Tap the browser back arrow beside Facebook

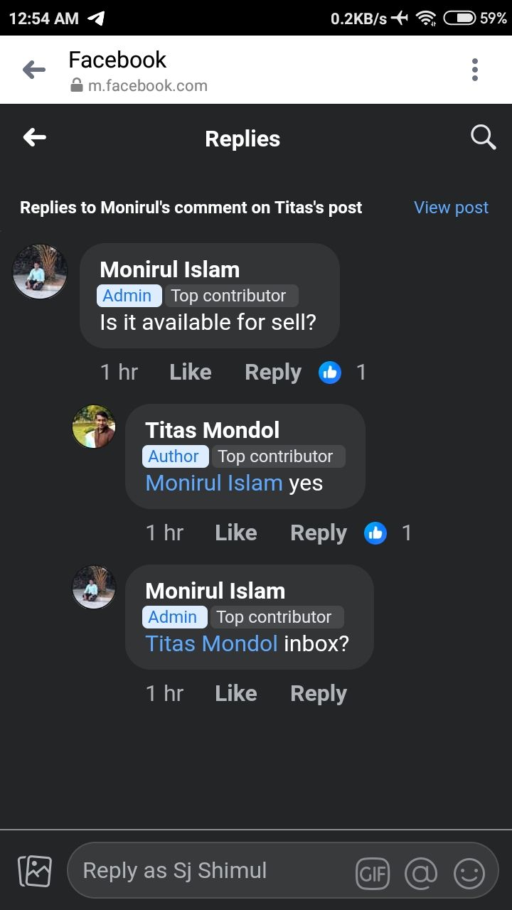tap(34, 70)
